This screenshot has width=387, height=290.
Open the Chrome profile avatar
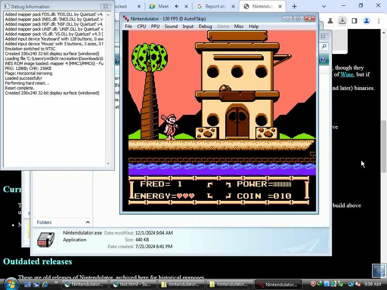(x=367, y=21)
